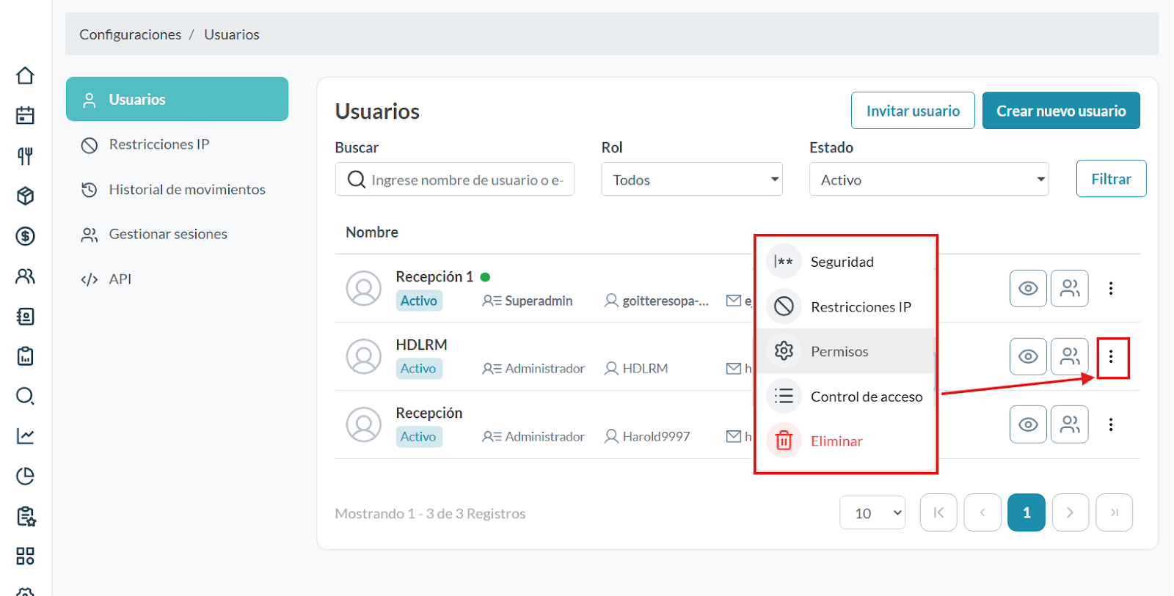Click the line chart reports icon
1174x596 pixels.
click(x=25, y=436)
